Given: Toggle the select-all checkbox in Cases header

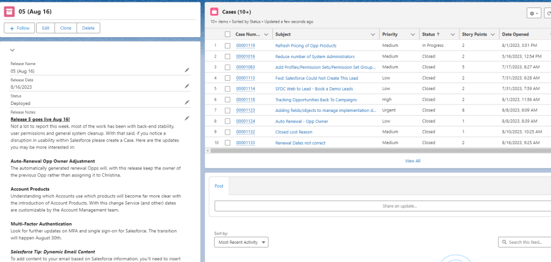Looking at the screenshot, I should coord(228,34).
